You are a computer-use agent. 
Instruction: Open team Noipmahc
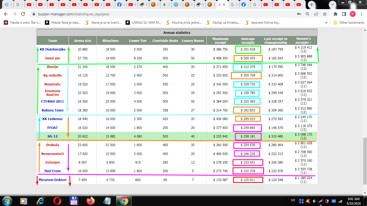coord(53,84)
